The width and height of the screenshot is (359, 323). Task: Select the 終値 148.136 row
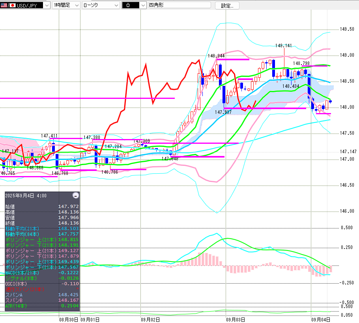pos(42,223)
